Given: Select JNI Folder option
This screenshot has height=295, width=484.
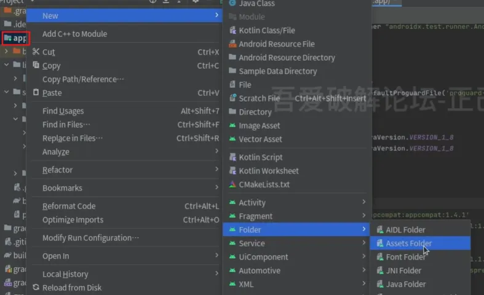Looking at the screenshot, I should pos(403,270).
